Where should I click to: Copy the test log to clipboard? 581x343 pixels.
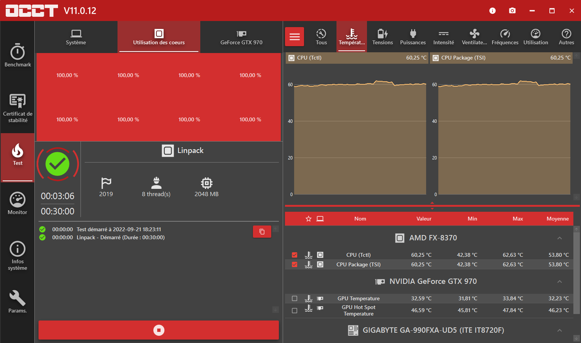pyautogui.click(x=262, y=232)
